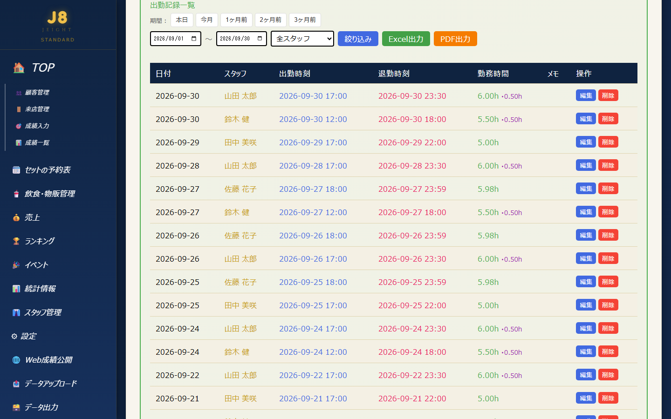Edit the 2026-09-30 17:00 山田 太郎 record
Viewport: 671px width, 419px height.
click(x=586, y=95)
